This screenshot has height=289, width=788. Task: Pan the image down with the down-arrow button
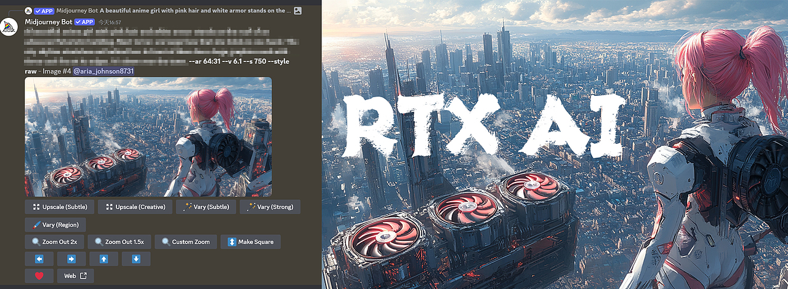click(x=136, y=259)
